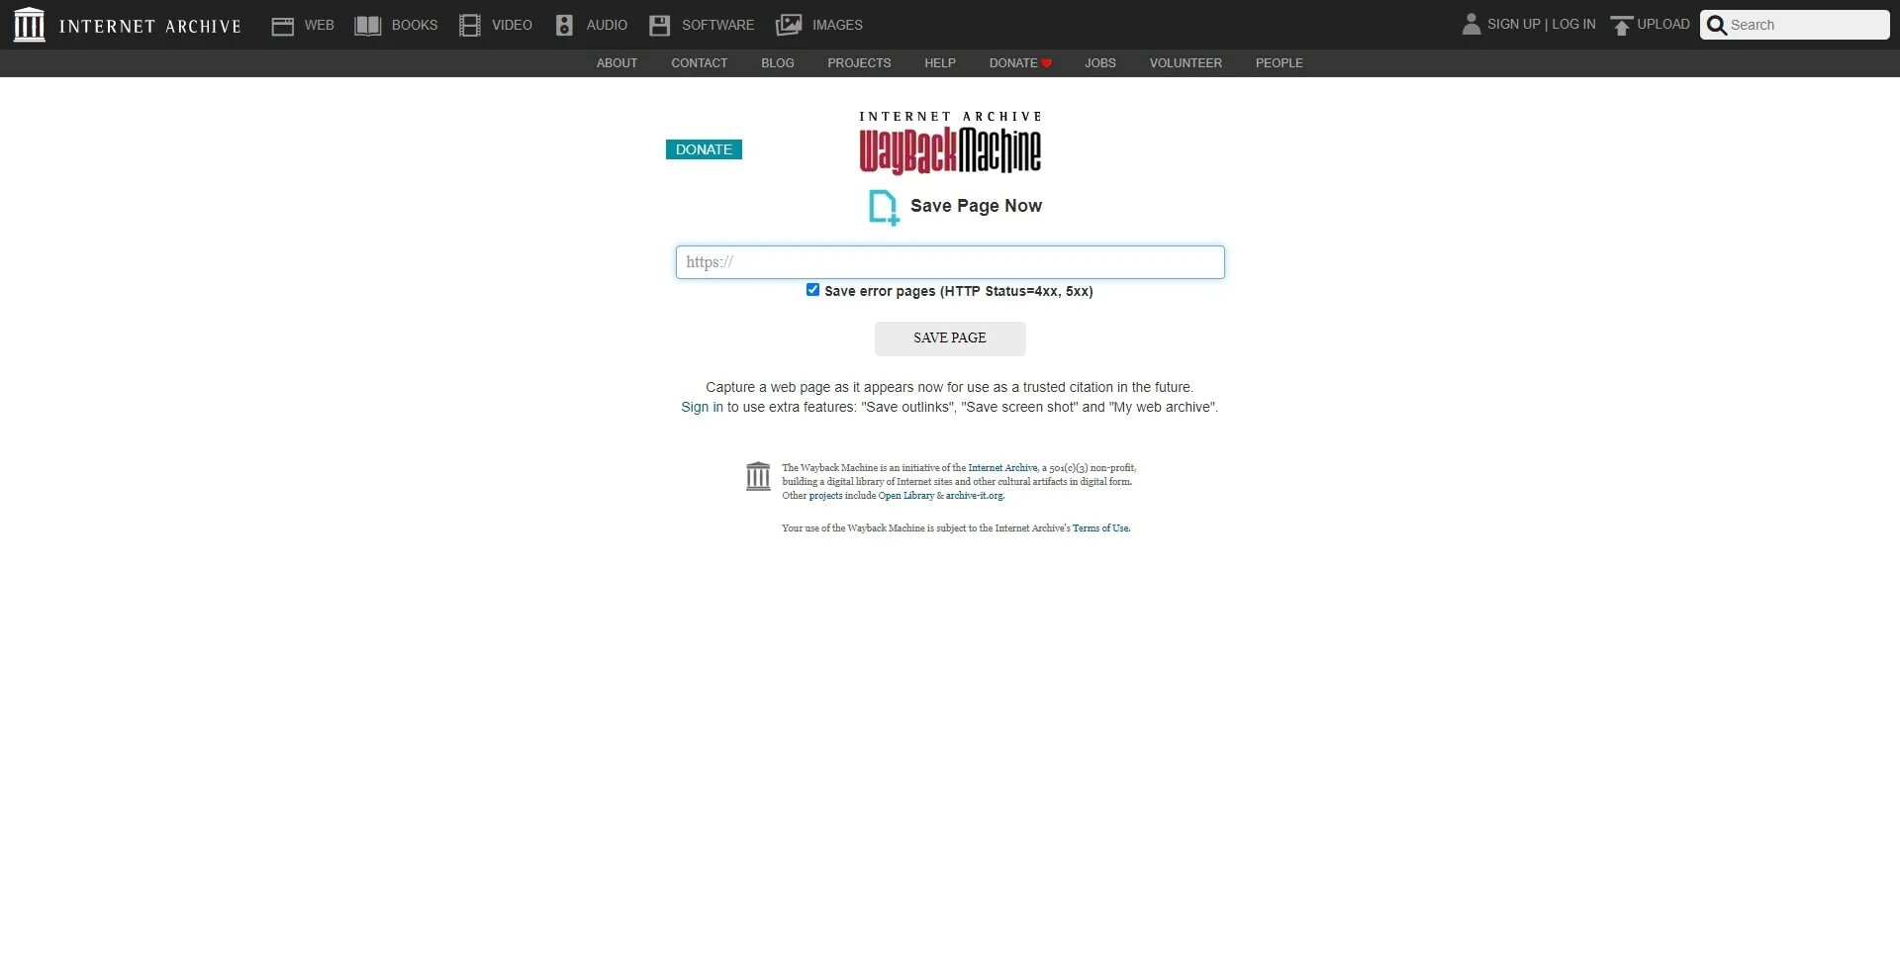Click the Log In link
Viewport: 1900px width, 959px height.
(x=1573, y=24)
